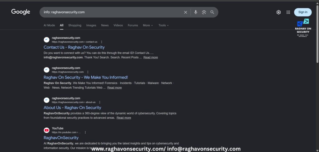Click the Google logo
The height and width of the screenshot is (152, 319).
tap(21, 12)
